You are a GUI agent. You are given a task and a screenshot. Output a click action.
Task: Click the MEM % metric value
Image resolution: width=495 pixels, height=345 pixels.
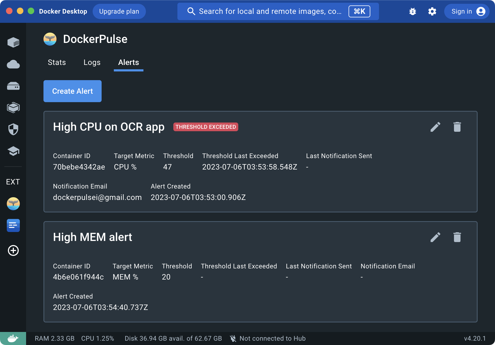click(x=126, y=277)
